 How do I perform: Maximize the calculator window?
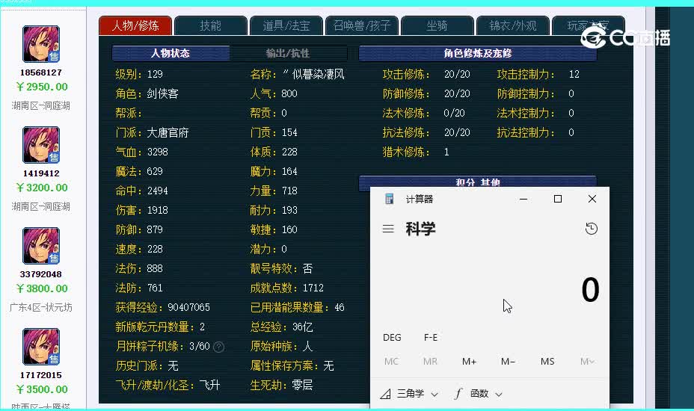click(x=558, y=199)
